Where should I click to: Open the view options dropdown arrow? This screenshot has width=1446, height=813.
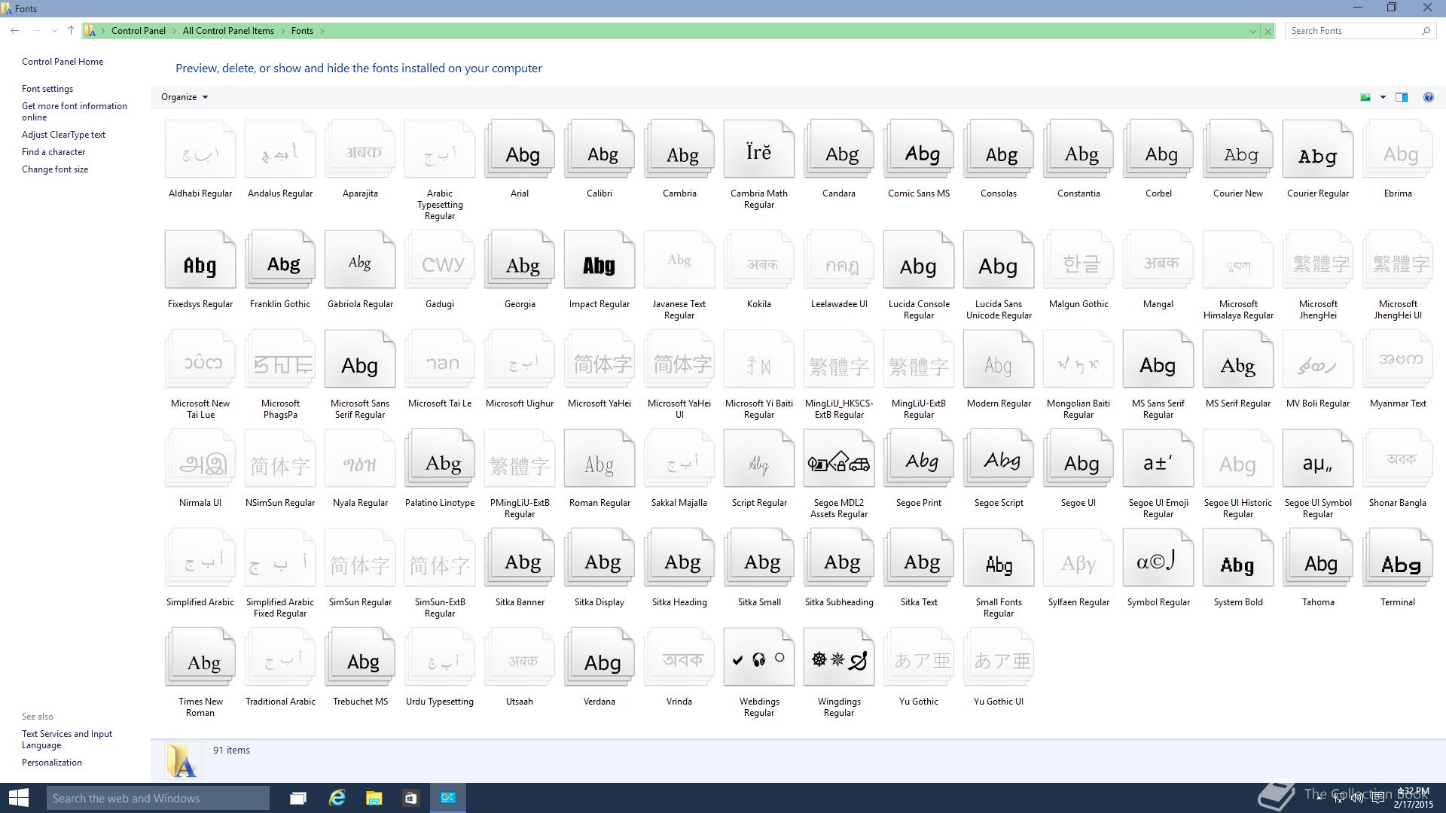[x=1383, y=97]
